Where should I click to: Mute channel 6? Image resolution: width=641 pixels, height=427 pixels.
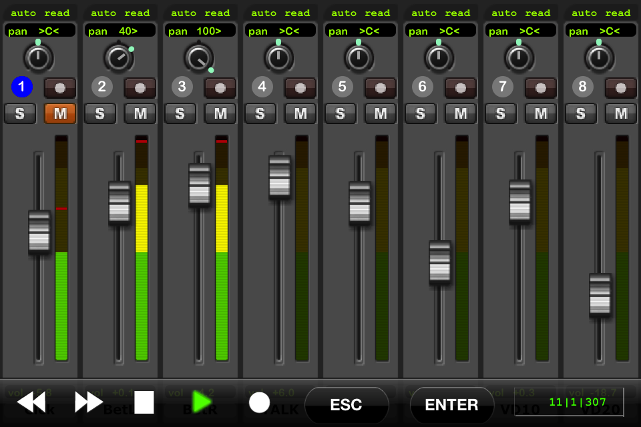461,113
